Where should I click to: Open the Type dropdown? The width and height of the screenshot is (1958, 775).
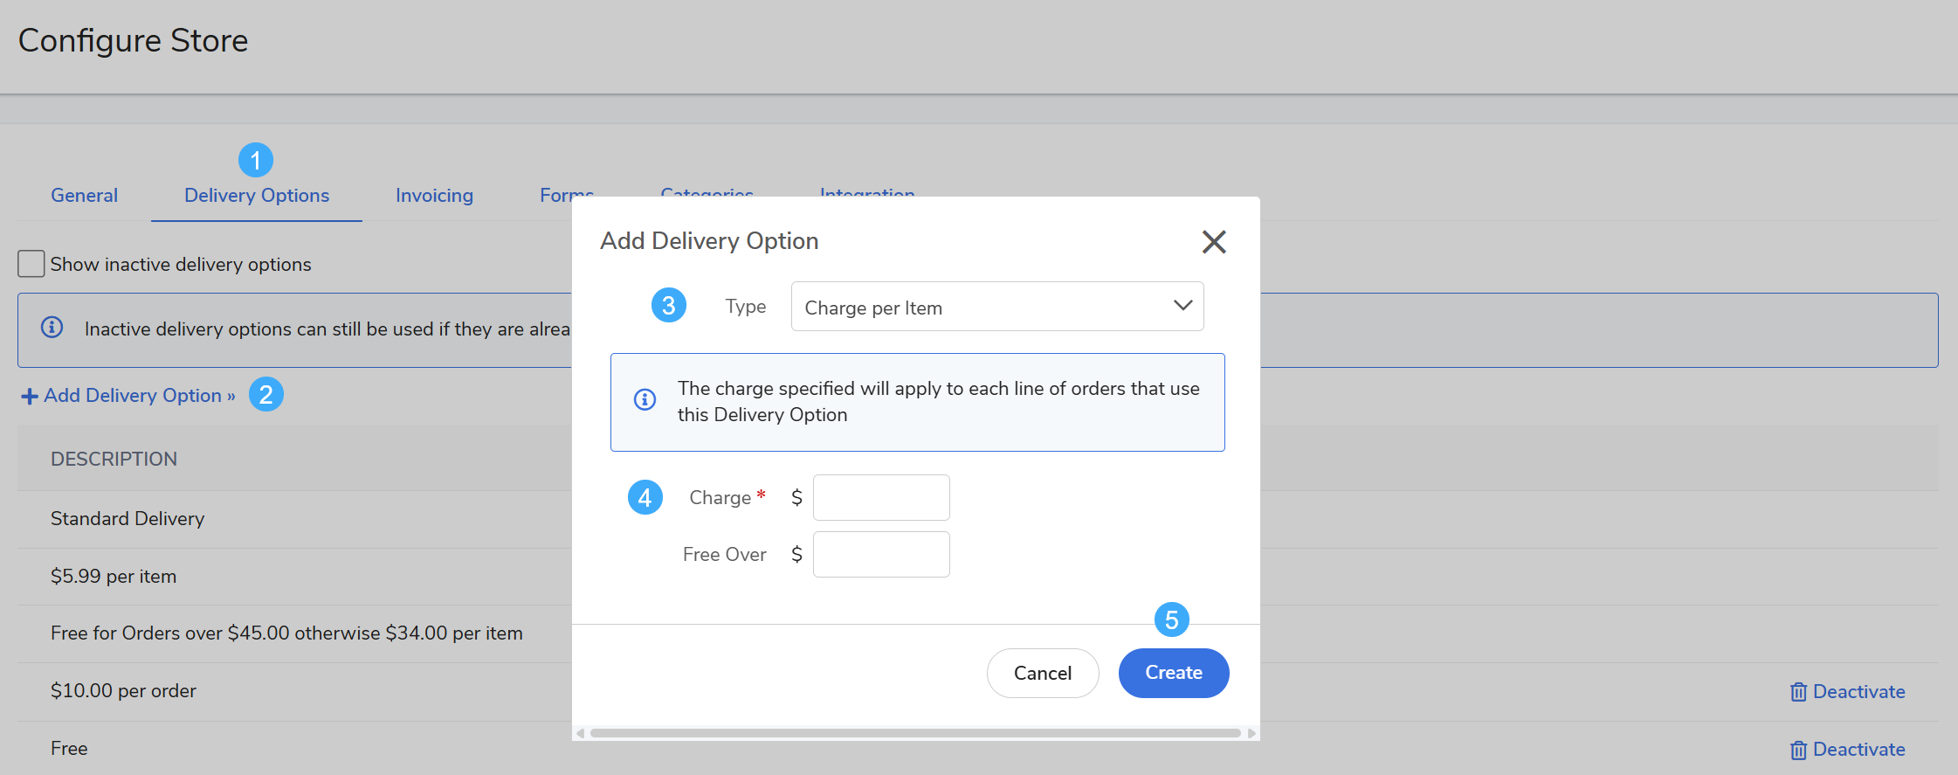[x=996, y=307]
